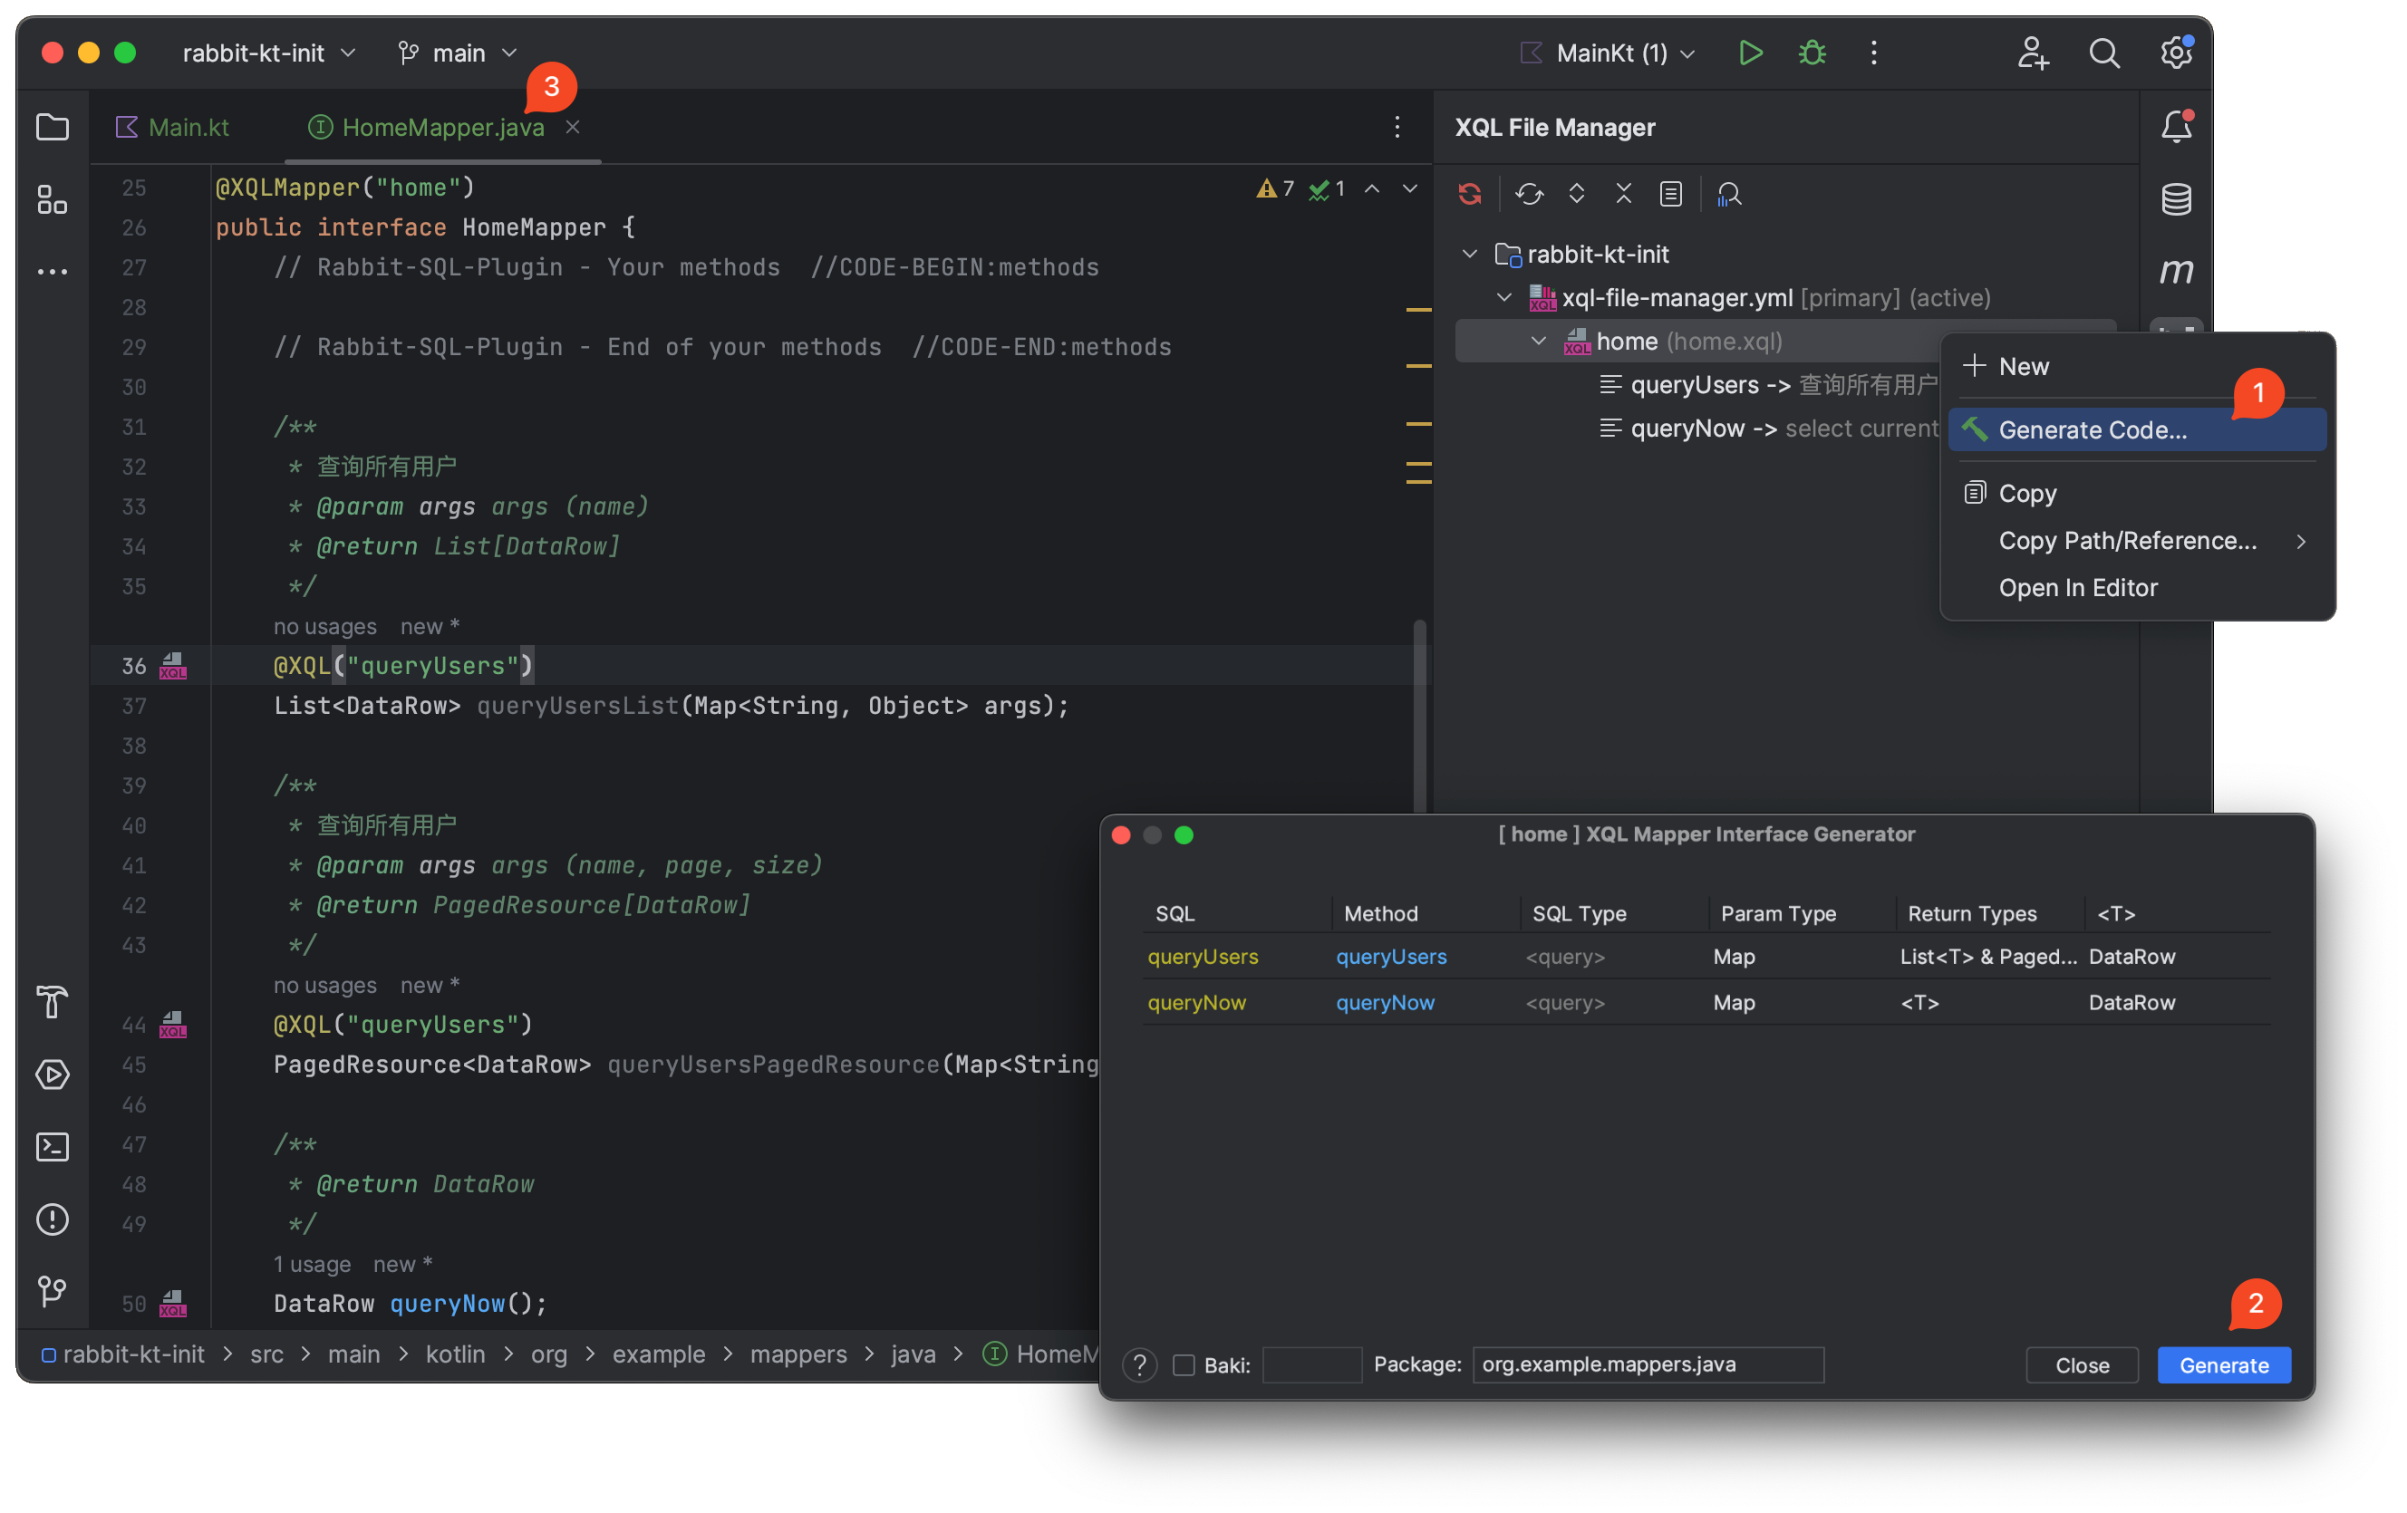Run MainKt with the play button

tap(1749, 53)
